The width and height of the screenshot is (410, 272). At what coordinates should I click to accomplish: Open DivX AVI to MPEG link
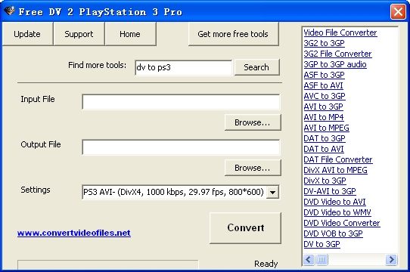pyautogui.click(x=335, y=170)
